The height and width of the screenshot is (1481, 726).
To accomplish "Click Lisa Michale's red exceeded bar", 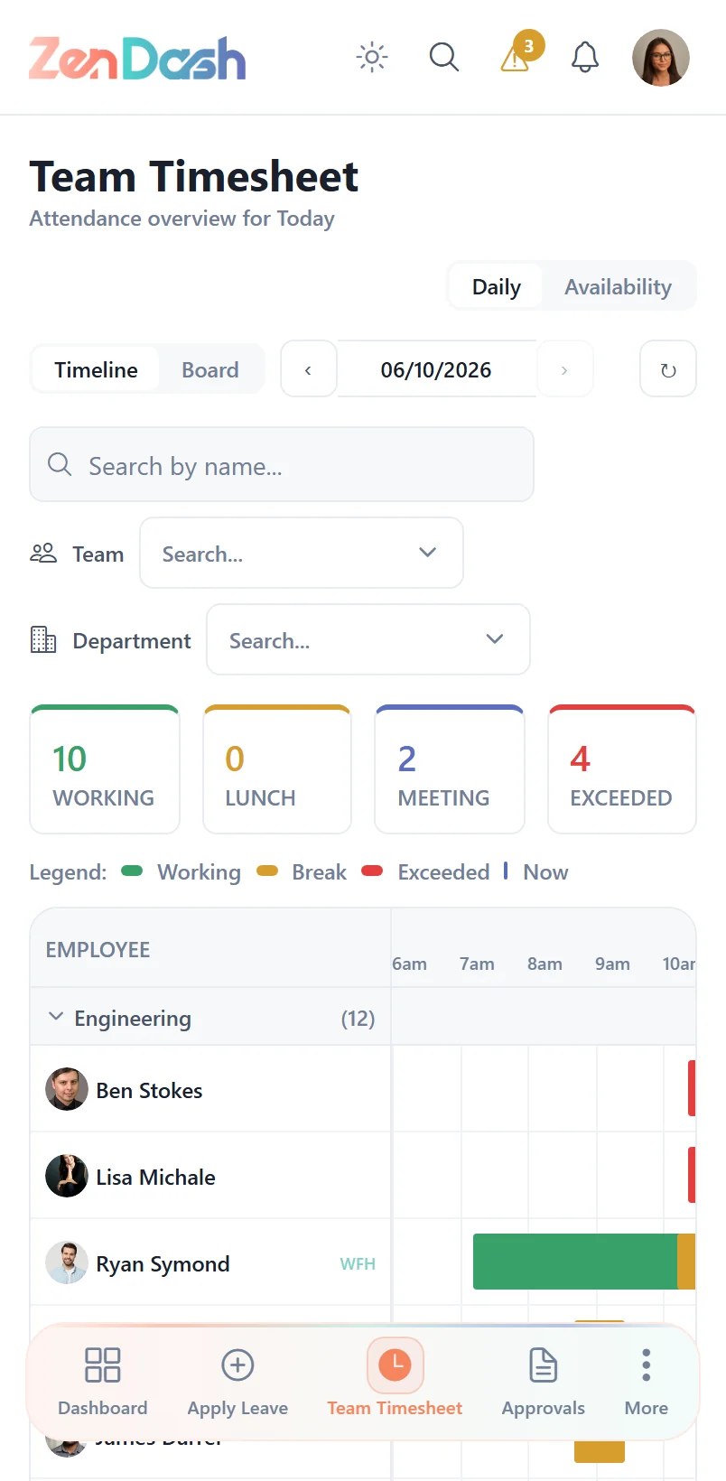I will (x=692, y=1175).
